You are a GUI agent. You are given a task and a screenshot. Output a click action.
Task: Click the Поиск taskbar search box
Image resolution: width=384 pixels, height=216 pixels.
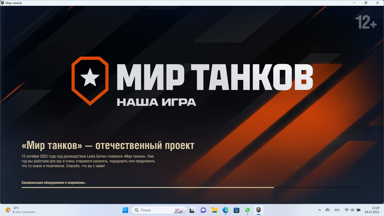[158, 210]
